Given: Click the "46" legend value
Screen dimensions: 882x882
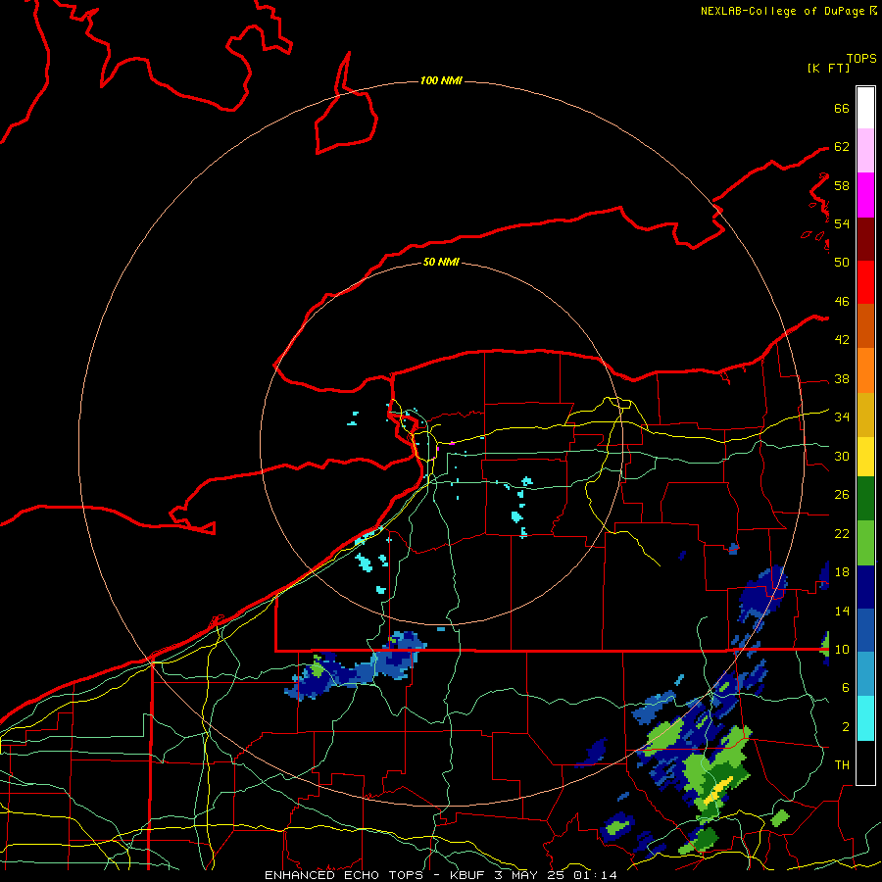Looking at the screenshot, I should pyautogui.click(x=842, y=302).
